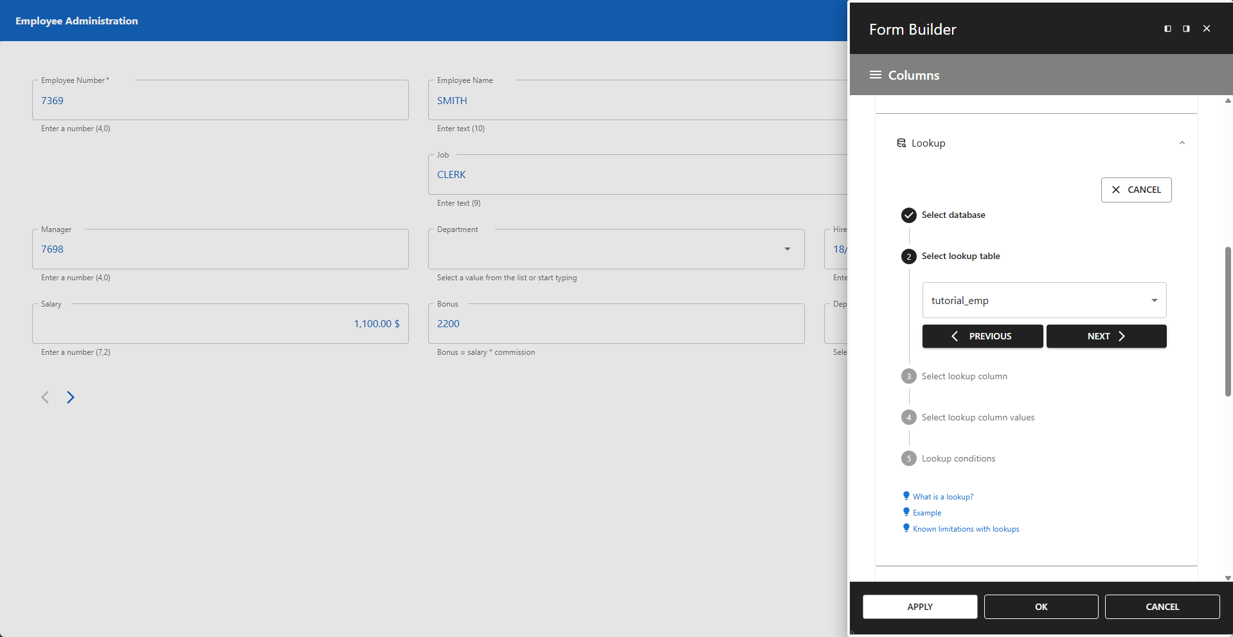Click the forward arrow below the employee form
Screen dimensions: 1233x637
pyautogui.click(x=71, y=397)
